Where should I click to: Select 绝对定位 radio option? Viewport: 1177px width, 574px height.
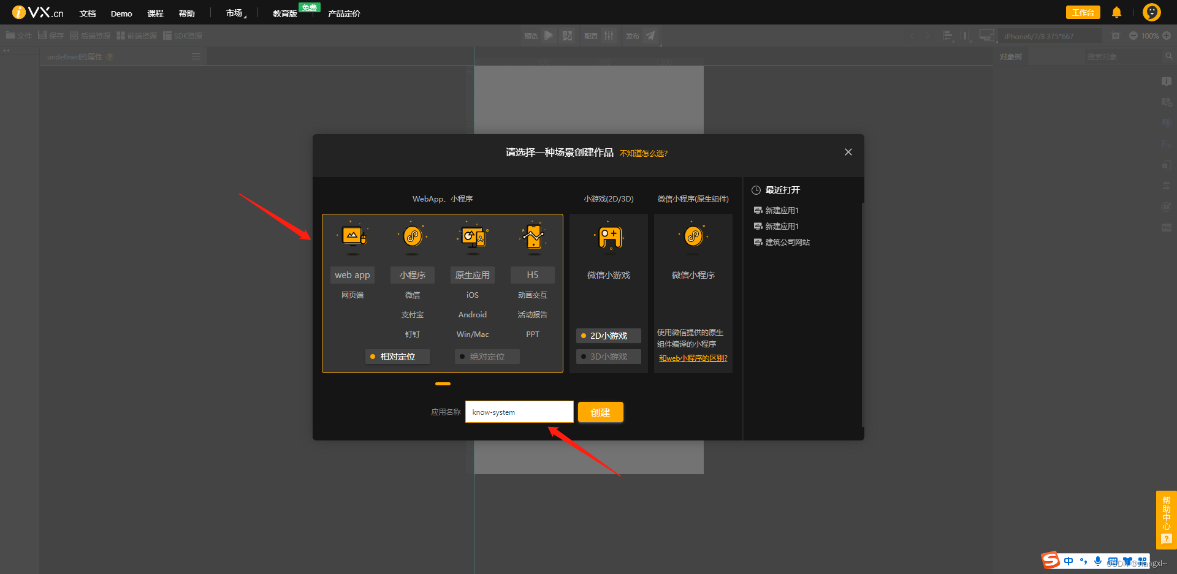point(487,357)
